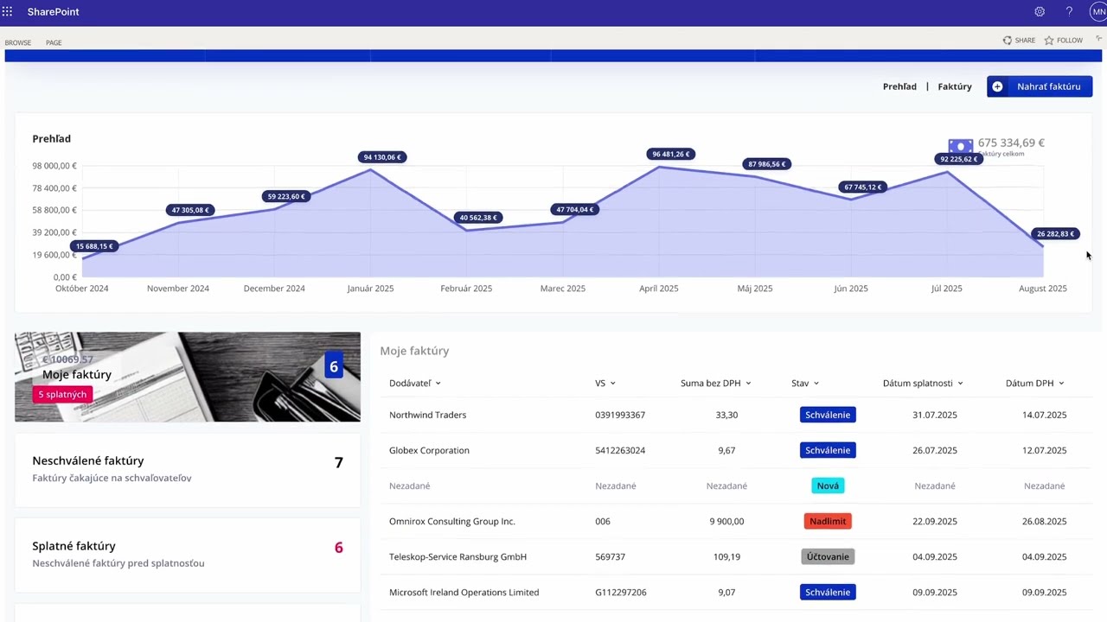Click the invoice total money icon
Screen dimensions: 1107x622
(x=960, y=145)
